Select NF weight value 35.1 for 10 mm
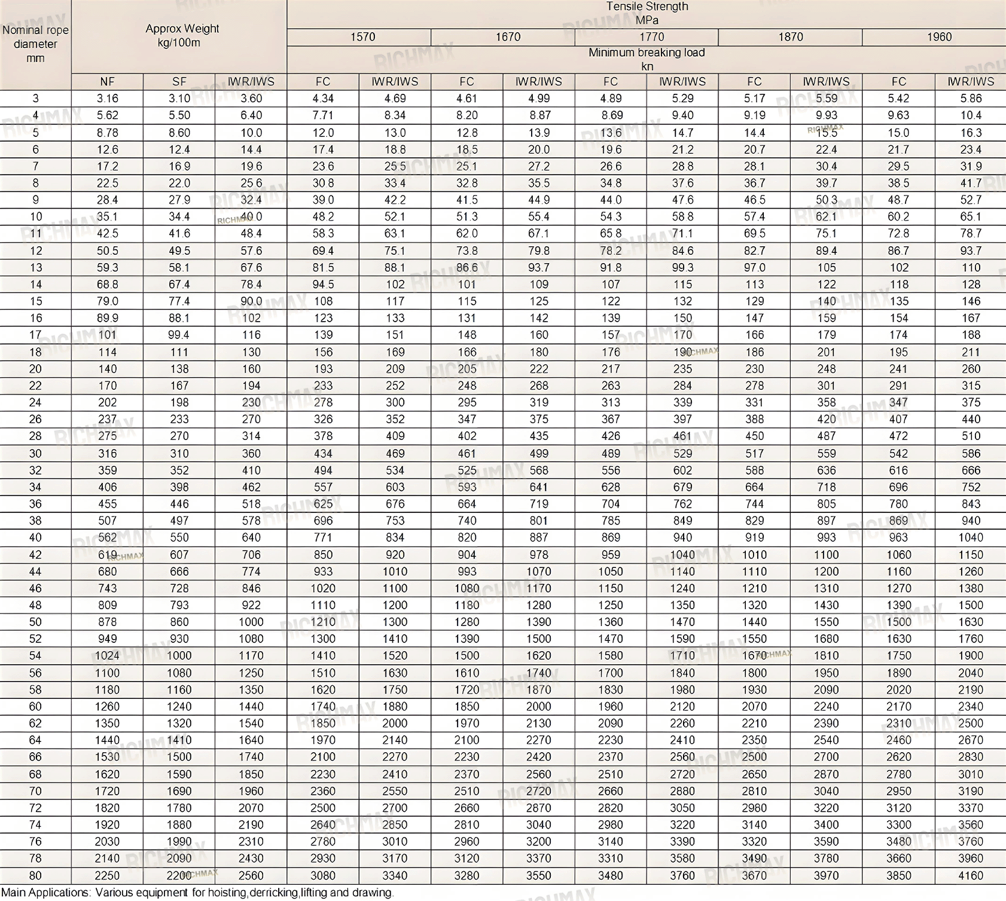Screen dimensions: 1006x901 pos(107,216)
